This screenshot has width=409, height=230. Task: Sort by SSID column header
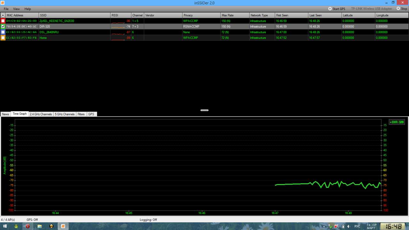click(74, 15)
